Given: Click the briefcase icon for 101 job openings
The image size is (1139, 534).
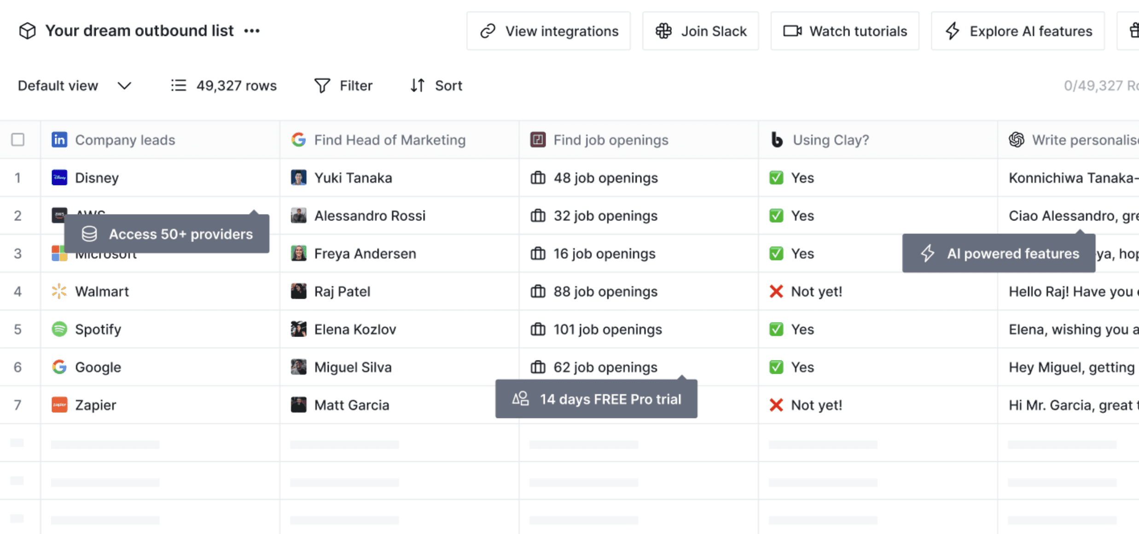Looking at the screenshot, I should (538, 329).
